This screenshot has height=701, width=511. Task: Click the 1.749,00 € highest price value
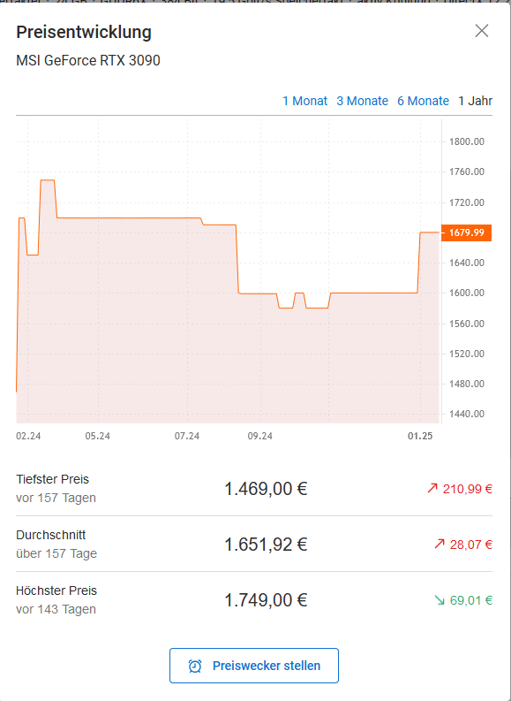[x=266, y=600]
